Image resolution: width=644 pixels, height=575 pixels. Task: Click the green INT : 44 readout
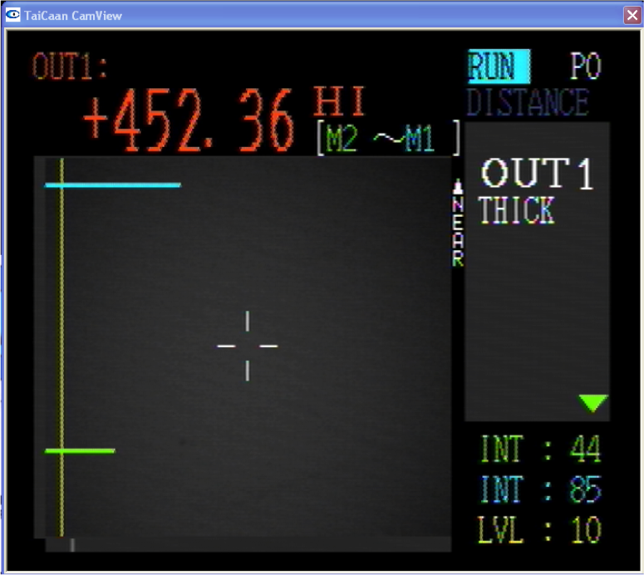pos(540,450)
